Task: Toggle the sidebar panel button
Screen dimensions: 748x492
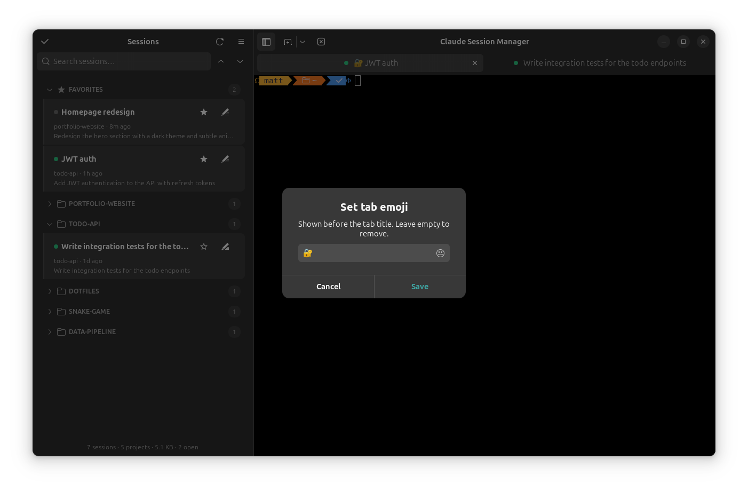Action: (x=266, y=42)
